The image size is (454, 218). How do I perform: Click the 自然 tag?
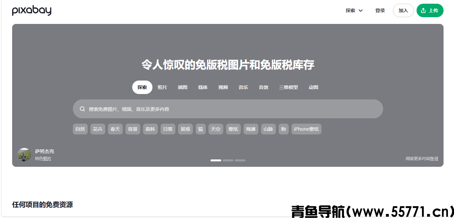pyautogui.click(x=80, y=129)
